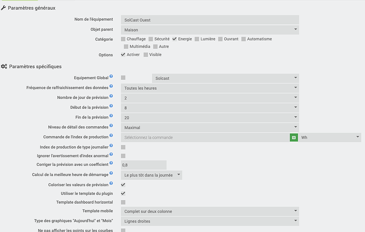Open Fréquence de raffraichissement dropdown showing Toutes les heures

coord(210,88)
